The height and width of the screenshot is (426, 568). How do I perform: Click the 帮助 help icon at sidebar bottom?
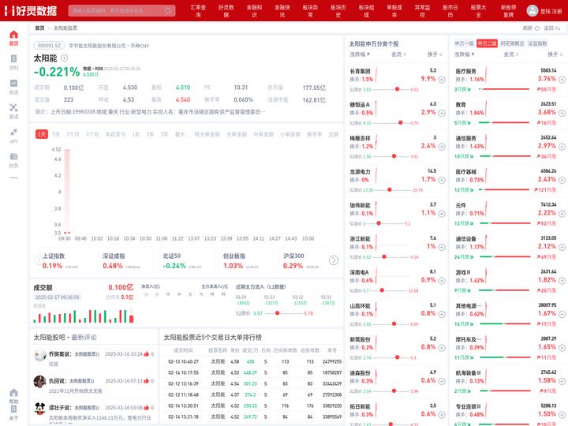(13, 393)
